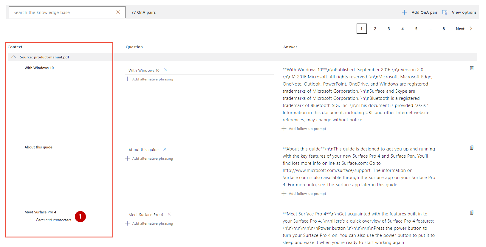The image size is (486, 247).
Task: Edit the Meet Surface Pro 4 question text
Action: click(146, 215)
